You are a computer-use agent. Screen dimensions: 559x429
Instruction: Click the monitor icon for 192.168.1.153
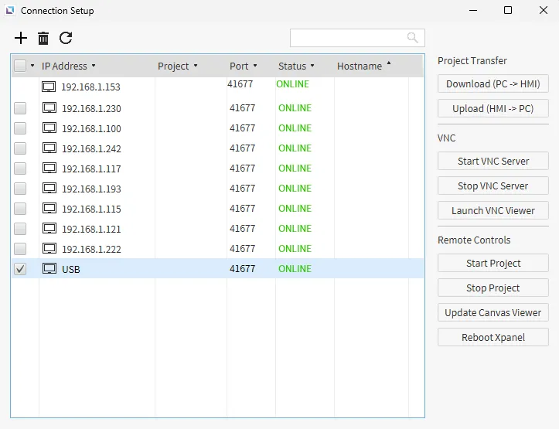click(x=49, y=87)
